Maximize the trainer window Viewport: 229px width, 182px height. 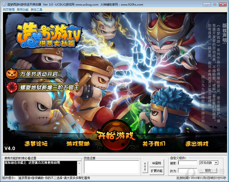[214, 5]
